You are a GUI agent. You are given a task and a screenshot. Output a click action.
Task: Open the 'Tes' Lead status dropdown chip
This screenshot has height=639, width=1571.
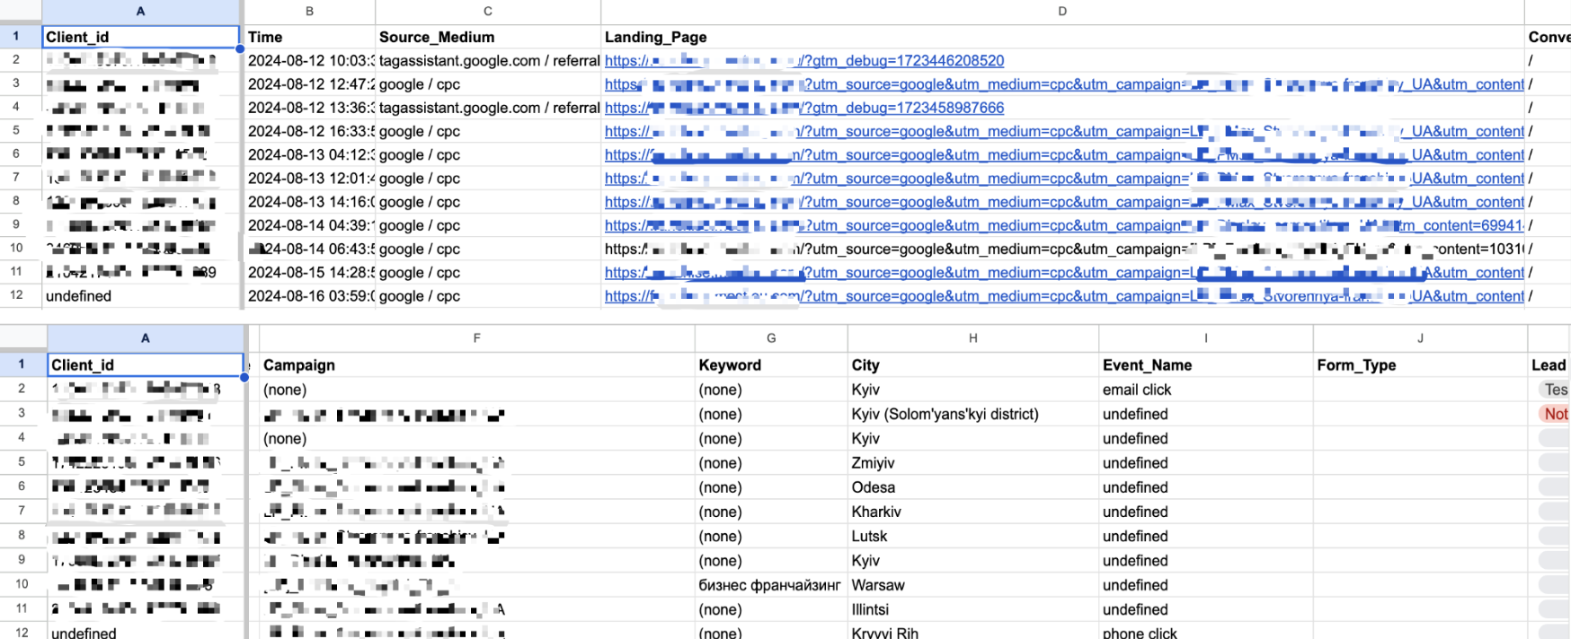click(1554, 390)
